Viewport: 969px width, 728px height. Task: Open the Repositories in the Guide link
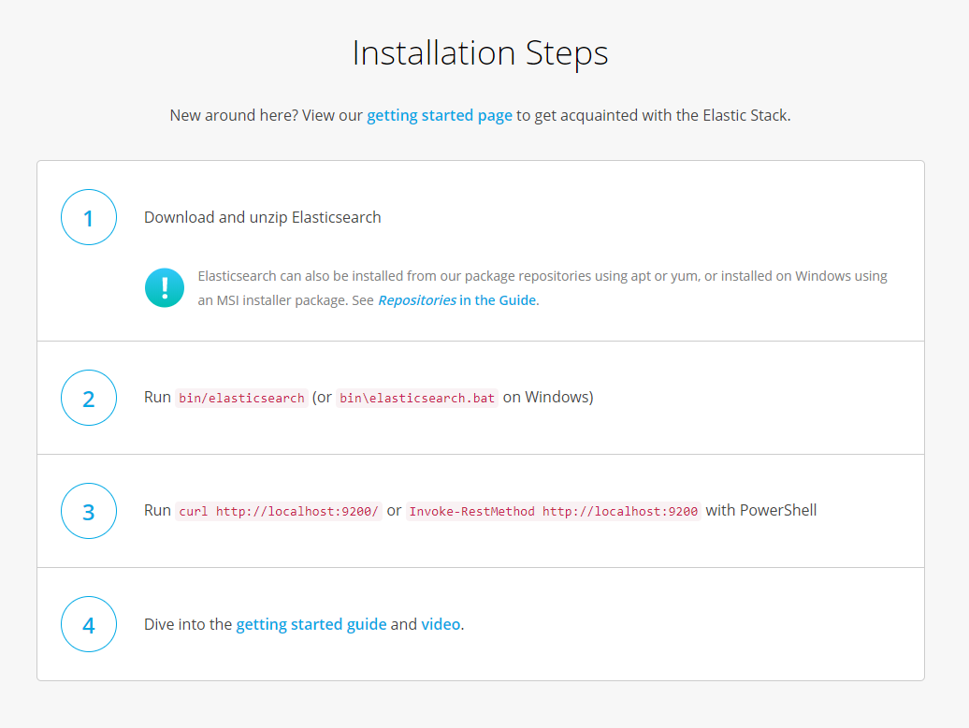(456, 299)
